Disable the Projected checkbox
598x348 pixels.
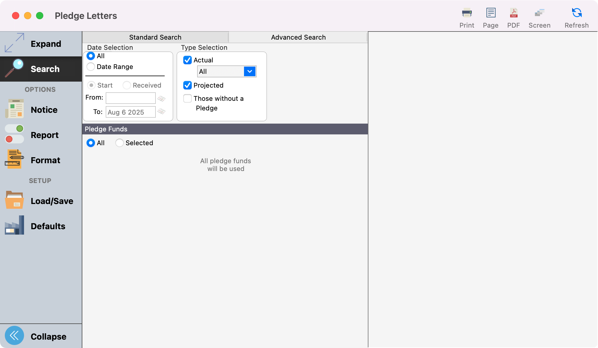click(188, 85)
